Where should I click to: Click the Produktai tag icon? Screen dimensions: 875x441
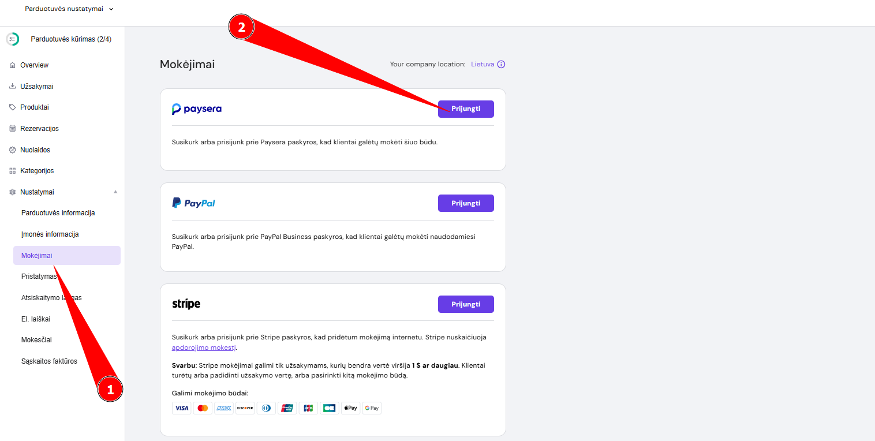(x=13, y=107)
